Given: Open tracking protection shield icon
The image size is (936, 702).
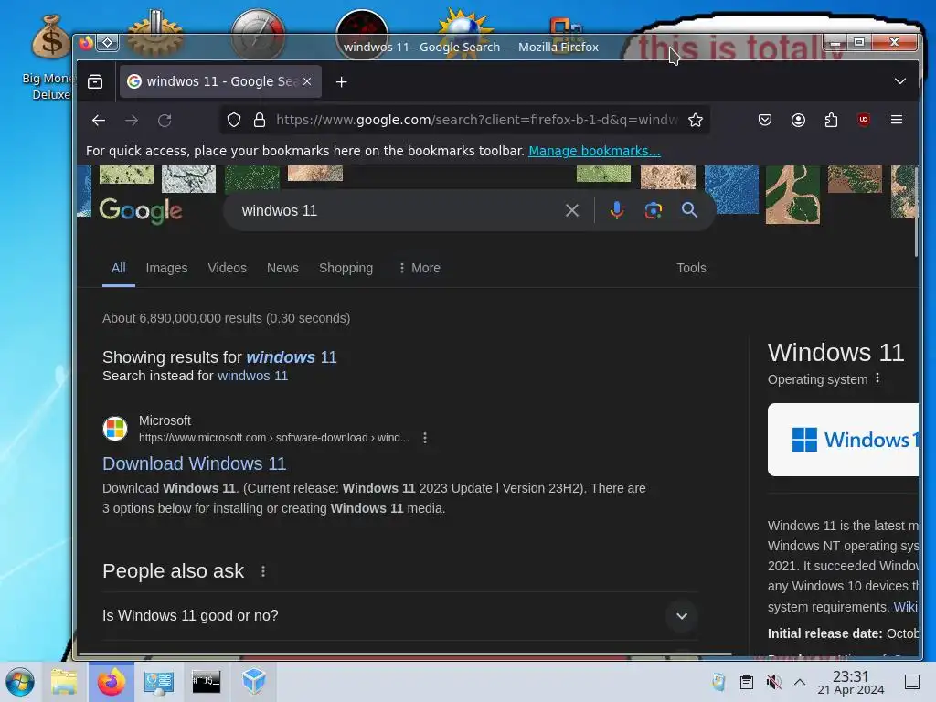Looking at the screenshot, I should [x=234, y=121].
